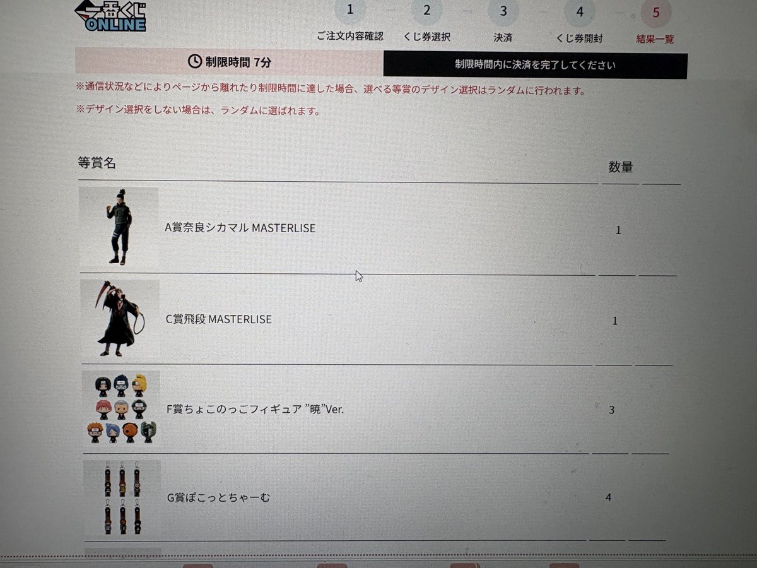Viewport: 757px width, 568px height.
Task: Click the 制限時間内に決済を完了してください banner
Action: point(535,65)
